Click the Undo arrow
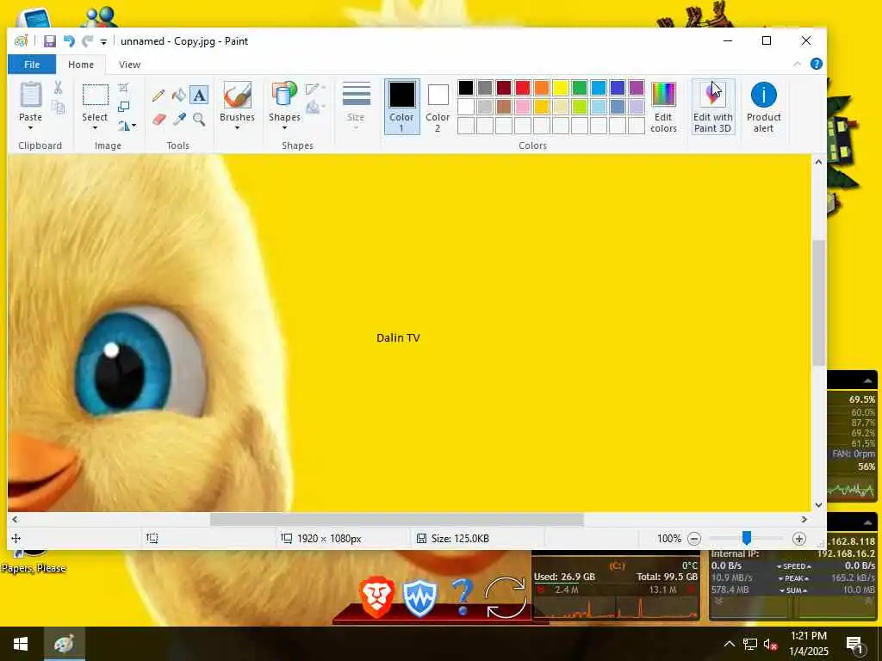The width and height of the screenshot is (882, 661). click(x=69, y=41)
